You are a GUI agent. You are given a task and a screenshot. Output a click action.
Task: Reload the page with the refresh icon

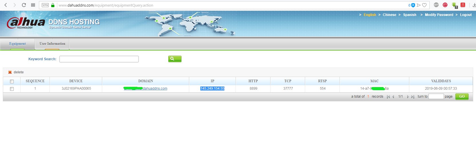[x=24, y=5]
